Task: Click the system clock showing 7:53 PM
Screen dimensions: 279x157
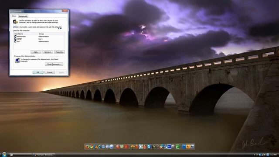Action: coord(273,155)
